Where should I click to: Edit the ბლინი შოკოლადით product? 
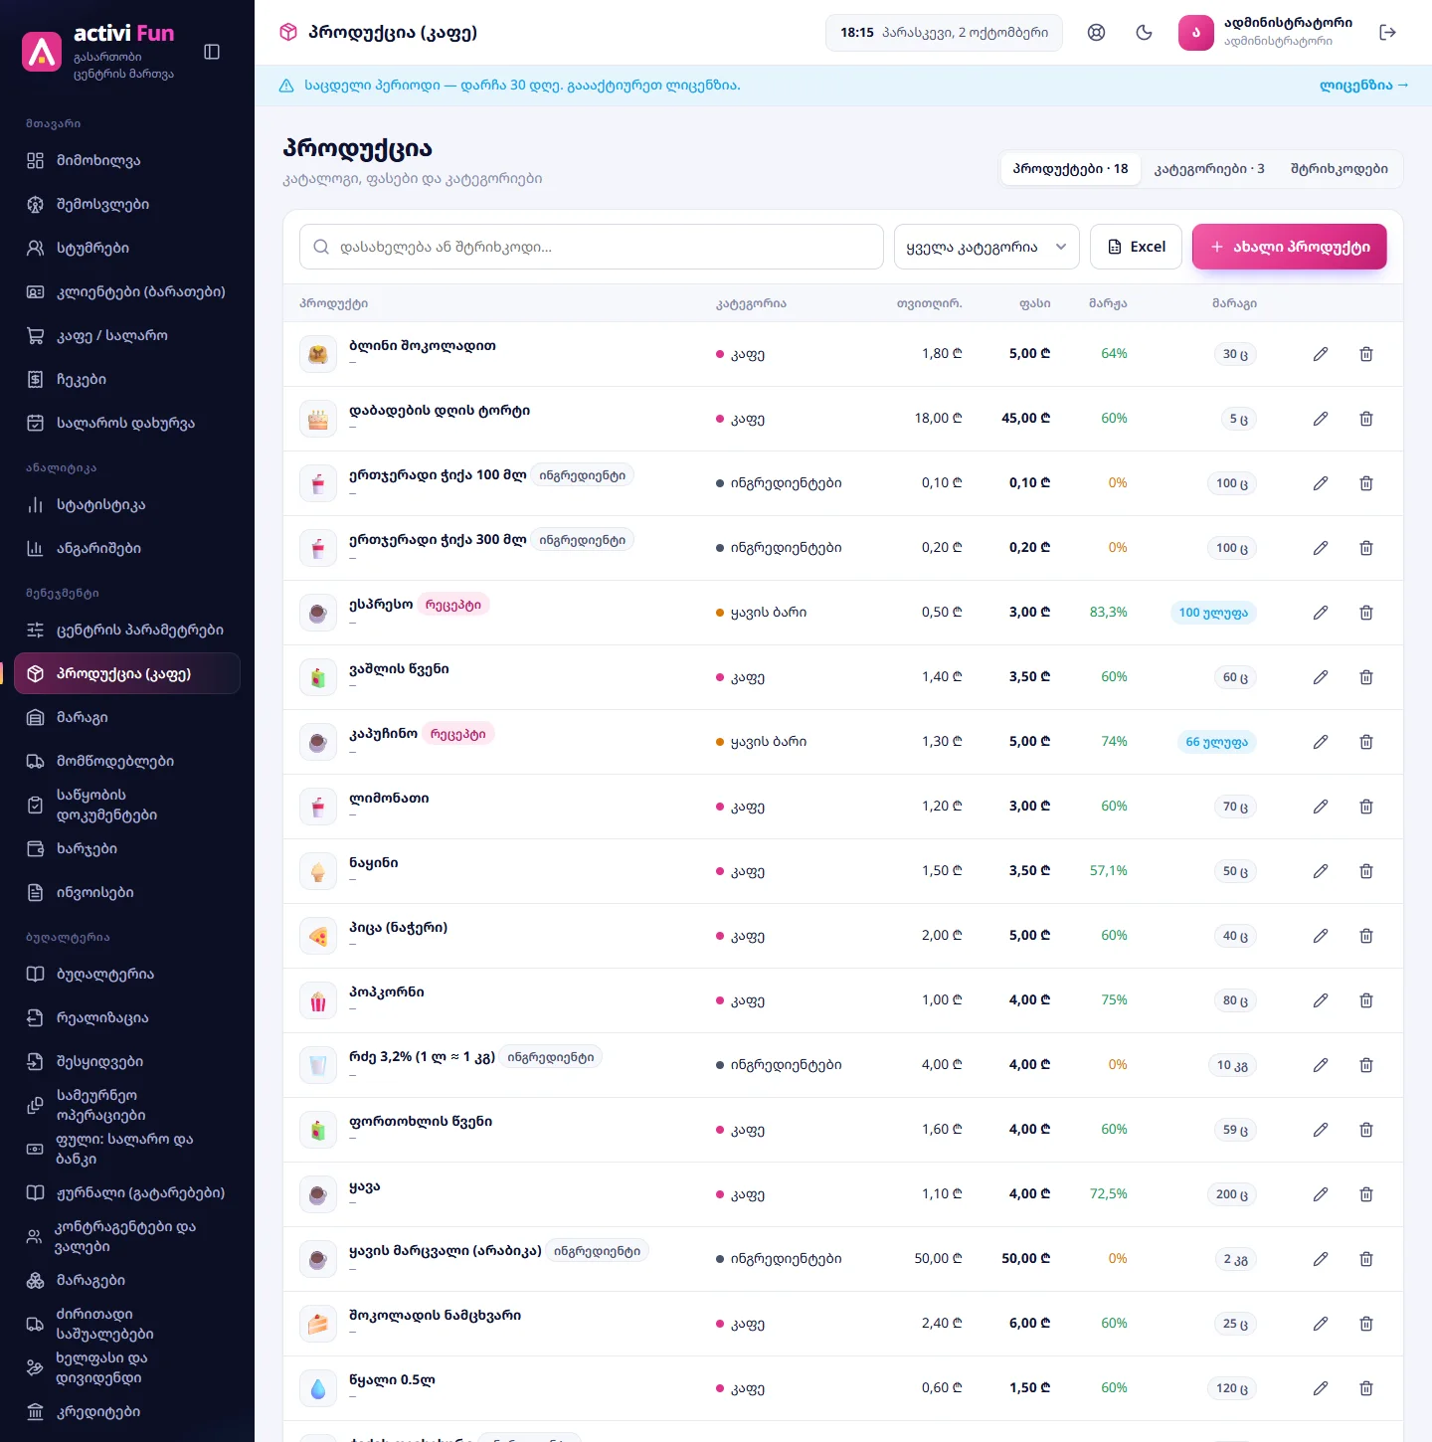click(x=1321, y=354)
